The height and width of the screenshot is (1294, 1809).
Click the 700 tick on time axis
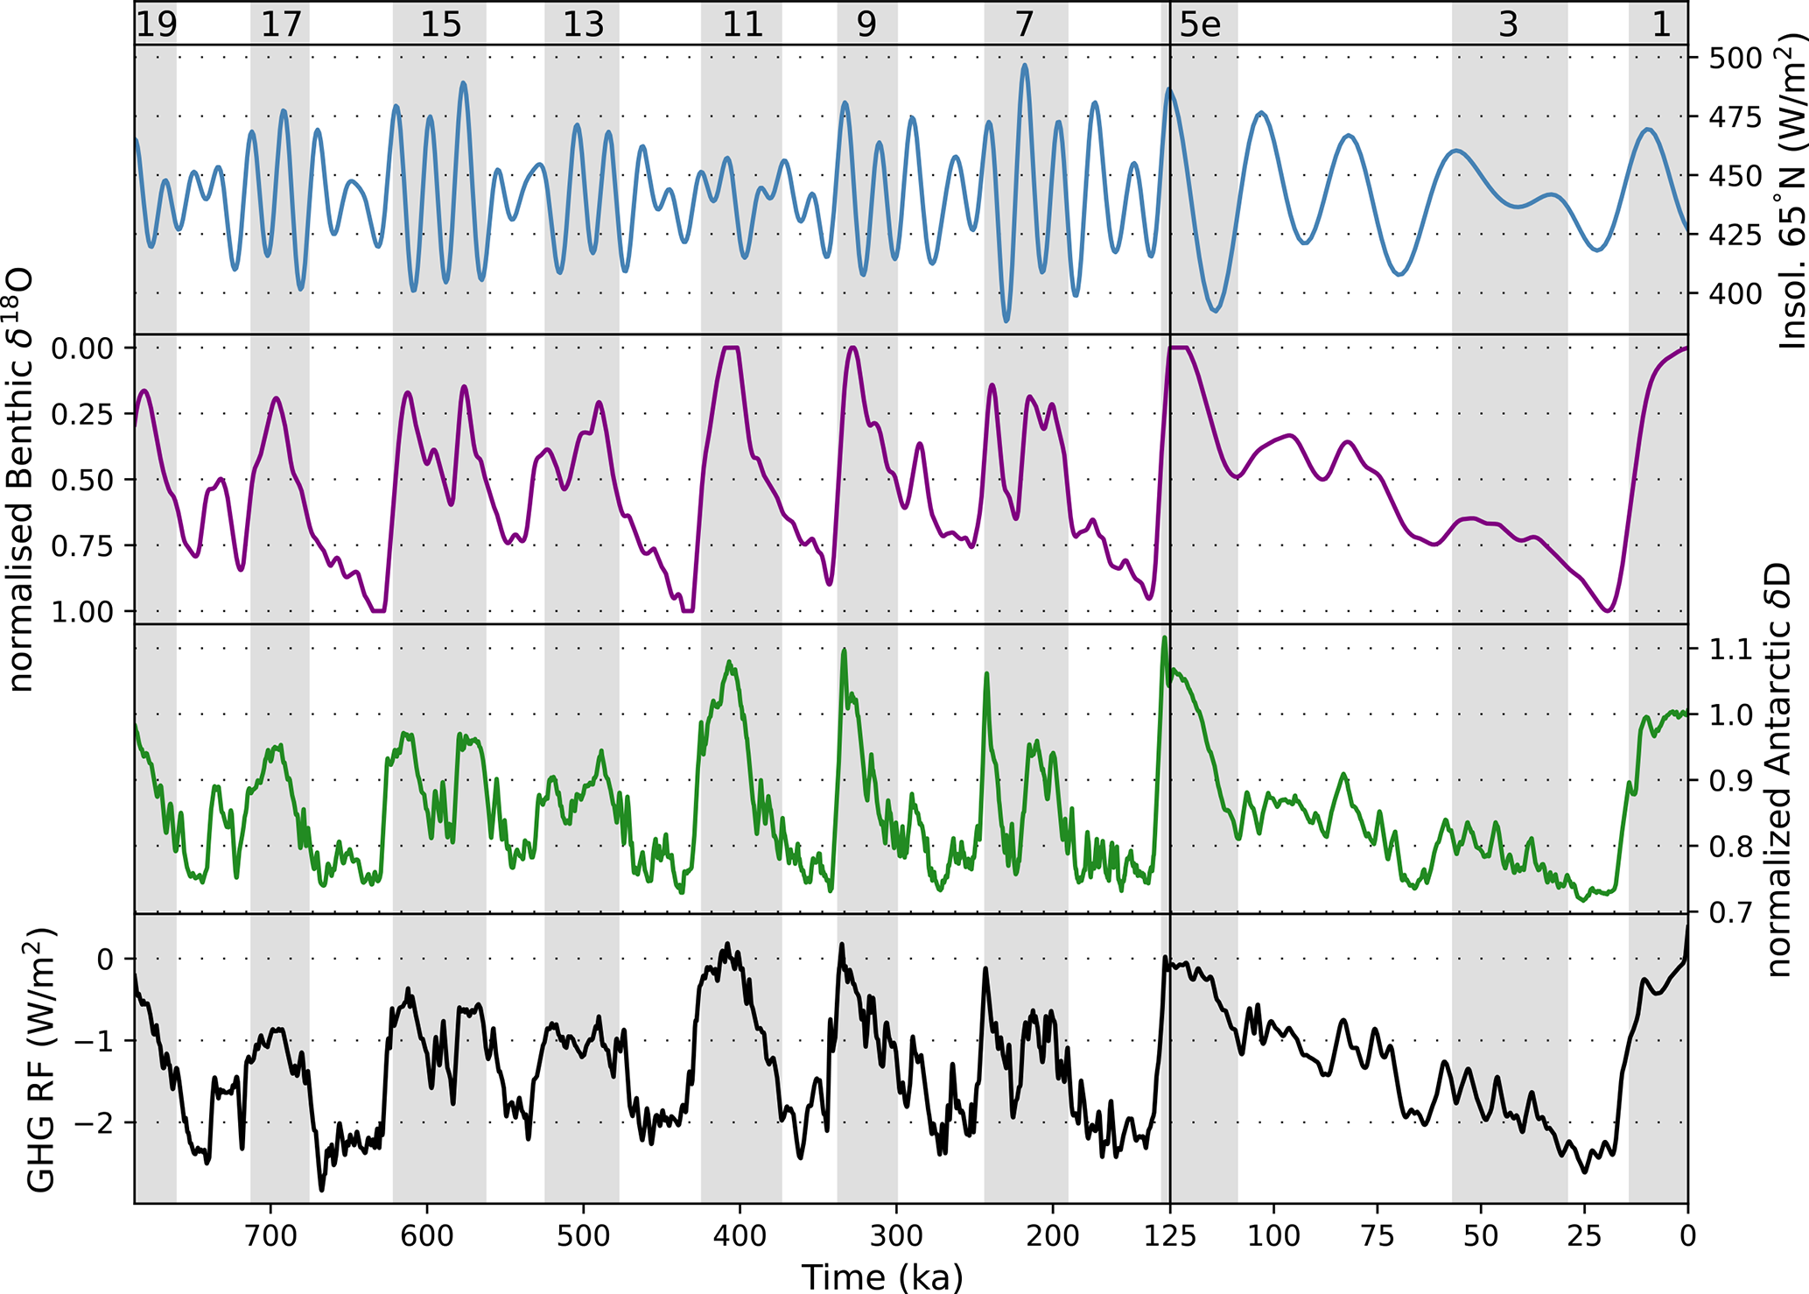click(x=270, y=1235)
